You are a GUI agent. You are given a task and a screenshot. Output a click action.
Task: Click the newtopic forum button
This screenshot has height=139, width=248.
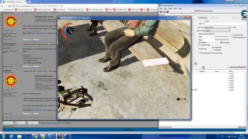[x=8, y=123]
